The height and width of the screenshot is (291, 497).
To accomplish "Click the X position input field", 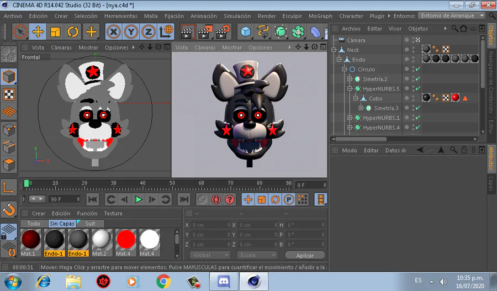I will [211, 225].
